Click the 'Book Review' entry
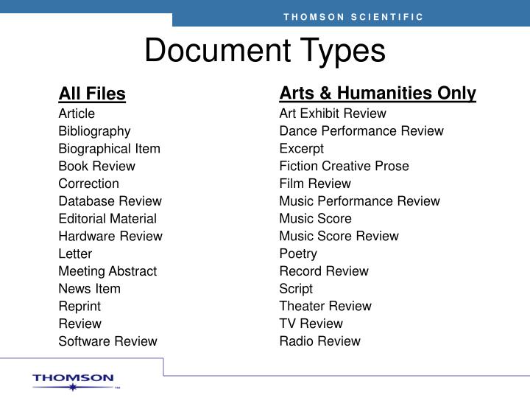The image size is (530, 398). pos(96,166)
